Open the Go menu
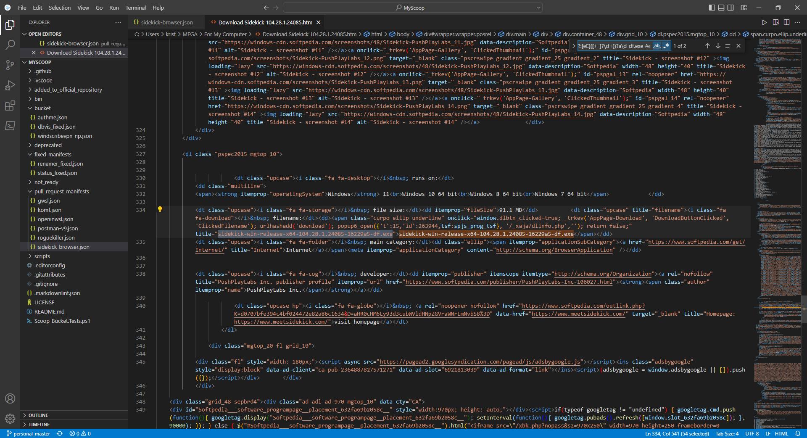Viewport: 807px width, 438px height. point(99,8)
